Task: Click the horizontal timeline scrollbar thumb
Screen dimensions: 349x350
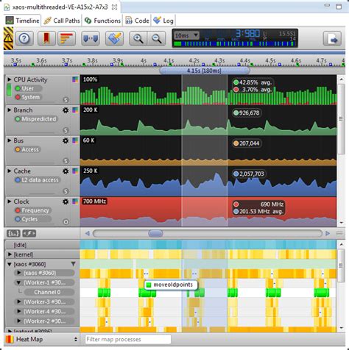Action: [155, 233]
